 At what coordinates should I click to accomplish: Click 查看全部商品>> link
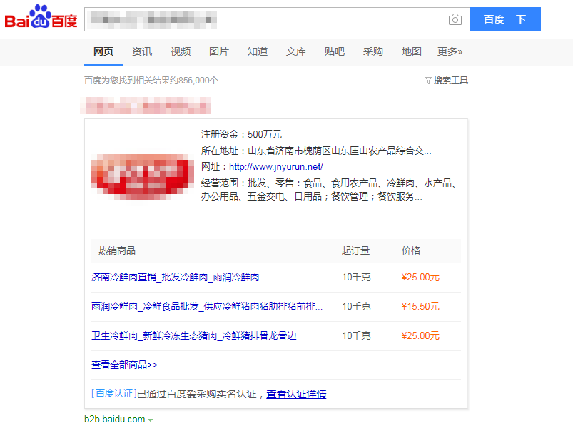tap(124, 365)
